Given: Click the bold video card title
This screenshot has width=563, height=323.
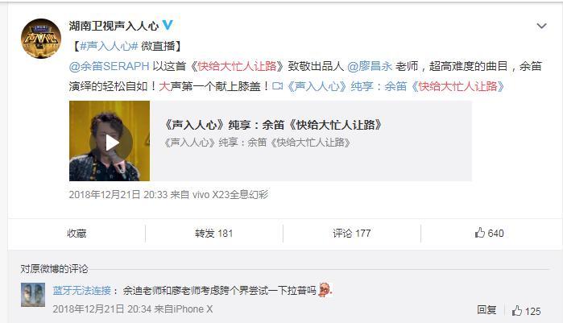Looking at the screenshot, I should coord(272,125).
